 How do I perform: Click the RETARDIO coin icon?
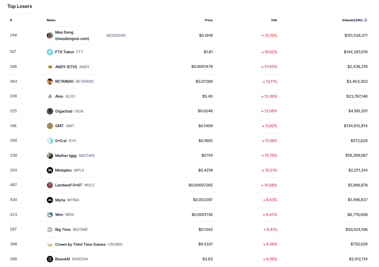(50, 81)
